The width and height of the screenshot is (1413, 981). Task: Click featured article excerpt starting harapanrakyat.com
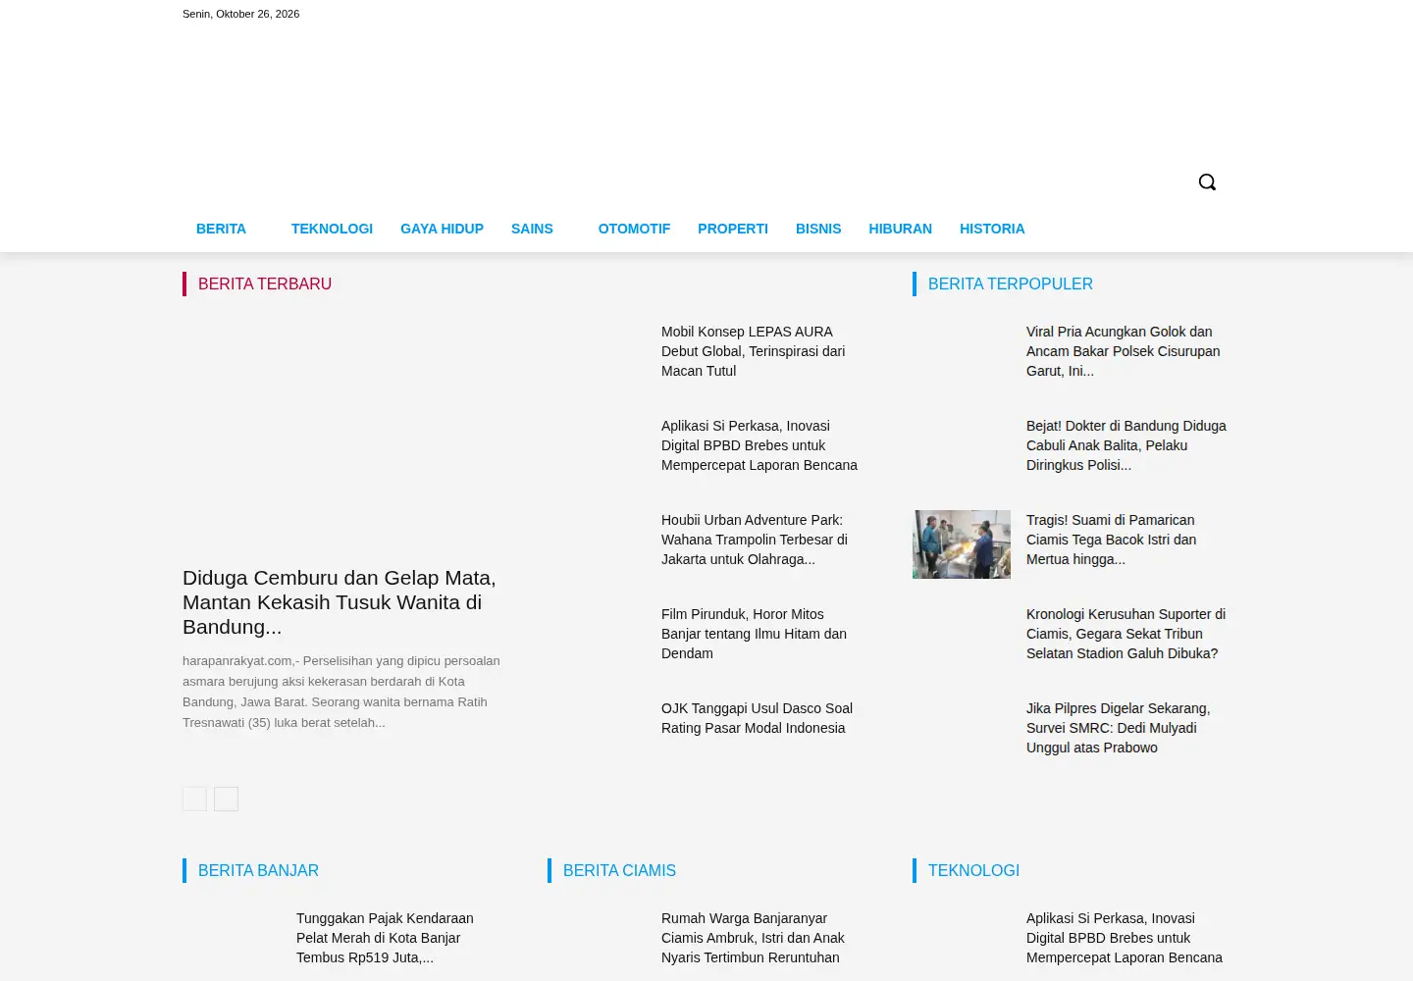click(341, 692)
